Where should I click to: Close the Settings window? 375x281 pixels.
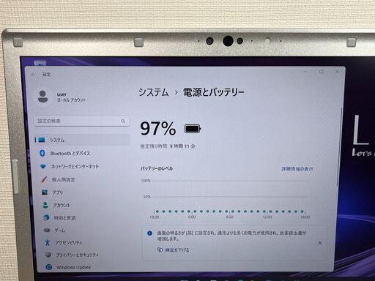[x=337, y=72]
